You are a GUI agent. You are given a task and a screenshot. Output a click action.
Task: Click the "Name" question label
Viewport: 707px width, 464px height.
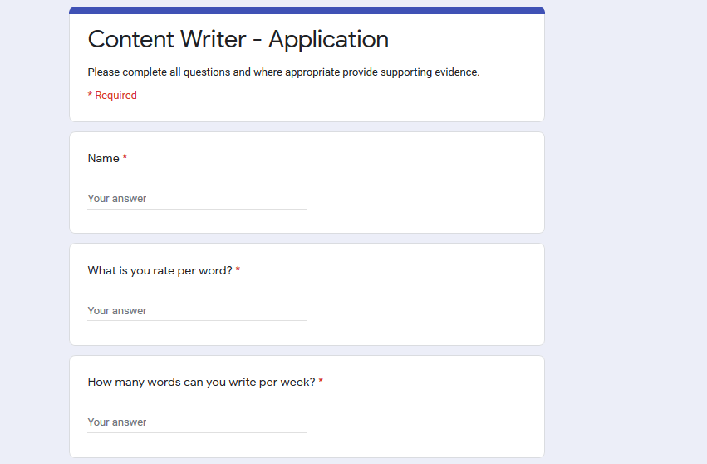coord(103,158)
